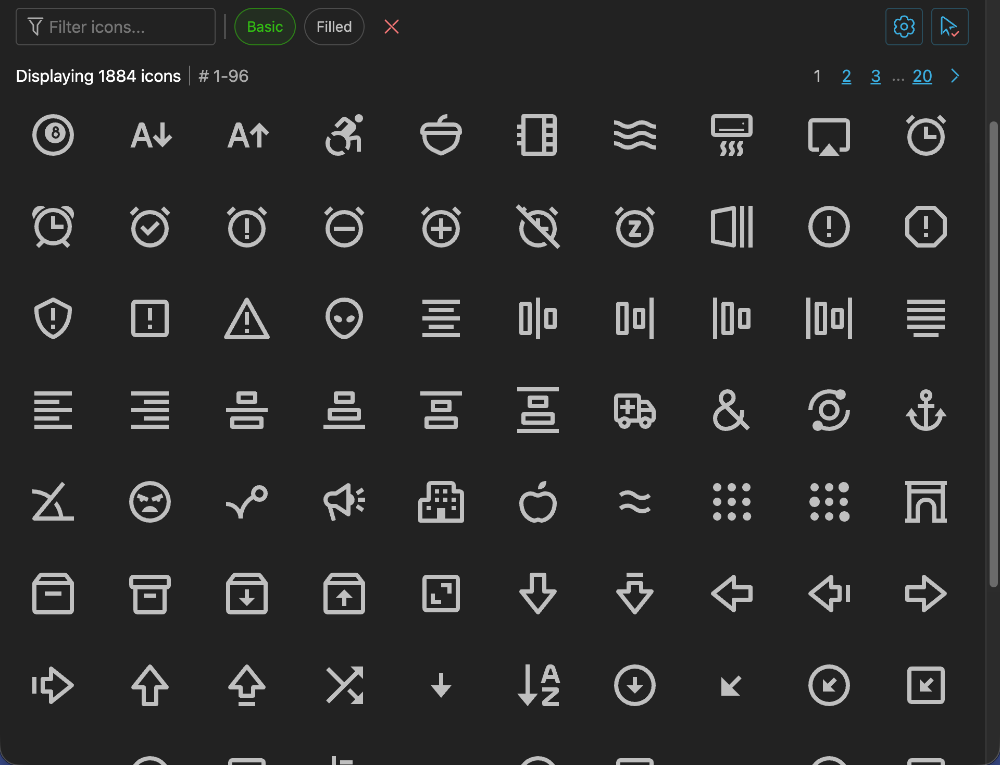Open the settings gear in the top right
Screen dimensions: 1000x765
click(904, 27)
